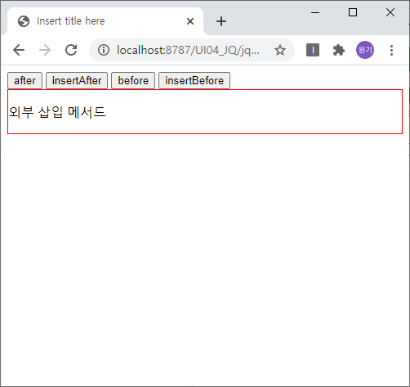Click the localhost URL in address bar
The width and height of the screenshot is (410, 387).
(x=188, y=50)
